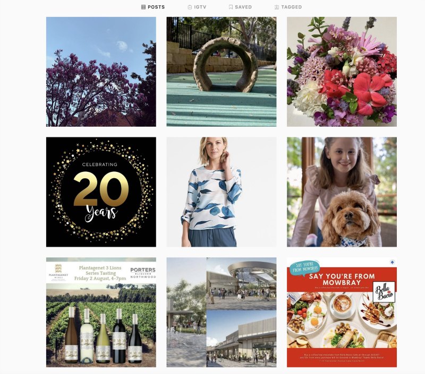Open the woman in blue leaf blouse post
The height and width of the screenshot is (374, 425).
pyautogui.click(x=222, y=192)
